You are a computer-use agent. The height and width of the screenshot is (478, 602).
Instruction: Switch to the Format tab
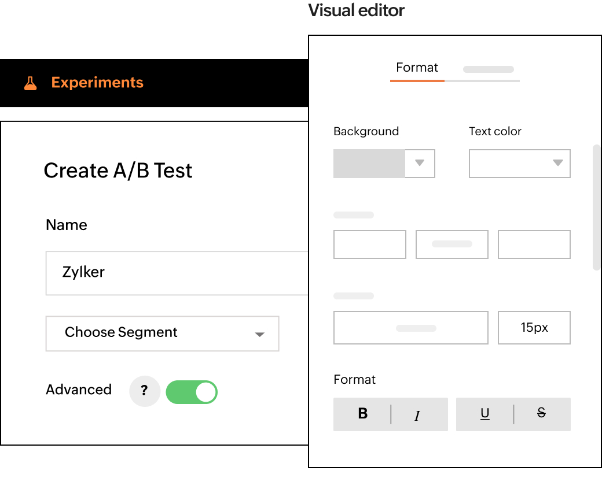[417, 68]
